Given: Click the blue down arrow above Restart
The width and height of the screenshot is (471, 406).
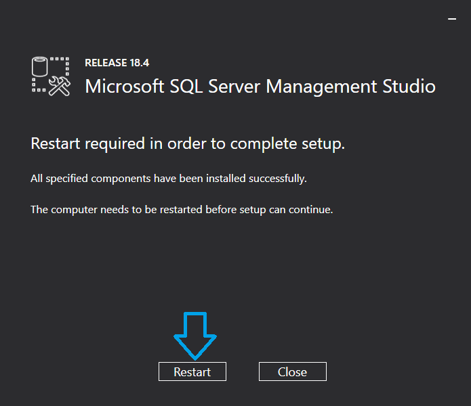Looking at the screenshot, I should 194,335.
